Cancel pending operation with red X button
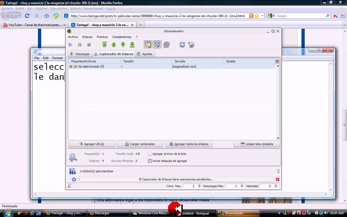347x217 pixels. 277,179
